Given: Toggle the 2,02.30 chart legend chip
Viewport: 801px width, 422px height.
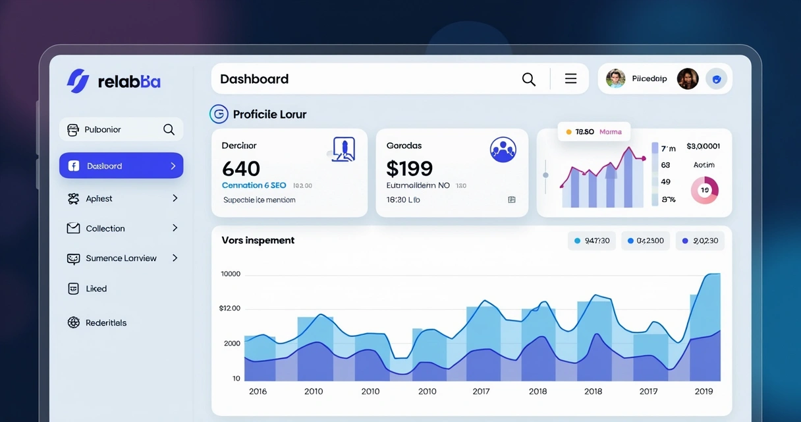Looking at the screenshot, I should pyautogui.click(x=700, y=241).
